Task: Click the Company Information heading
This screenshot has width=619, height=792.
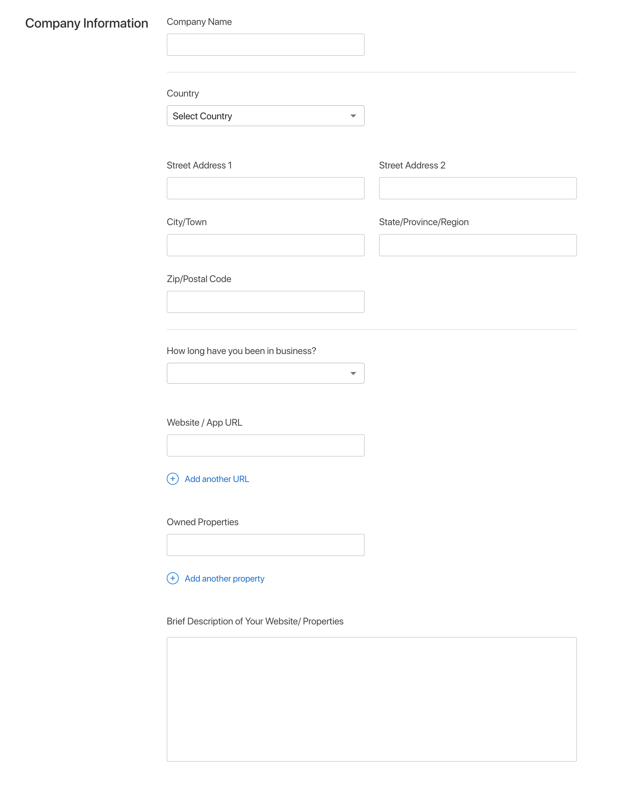Action: [x=87, y=23]
